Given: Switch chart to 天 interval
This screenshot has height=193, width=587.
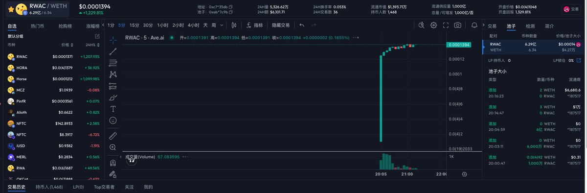Looking at the screenshot, I should click(x=205, y=25).
